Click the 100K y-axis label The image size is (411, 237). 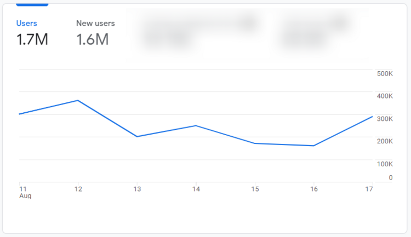(385, 164)
